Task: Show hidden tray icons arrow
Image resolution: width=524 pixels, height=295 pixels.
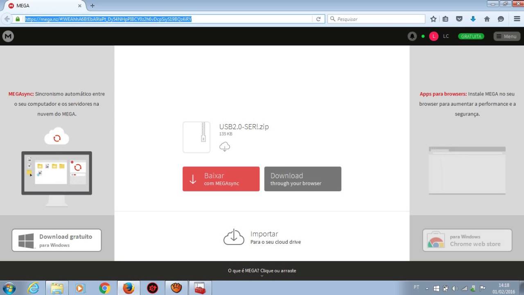Action: click(x=427, y=288)
